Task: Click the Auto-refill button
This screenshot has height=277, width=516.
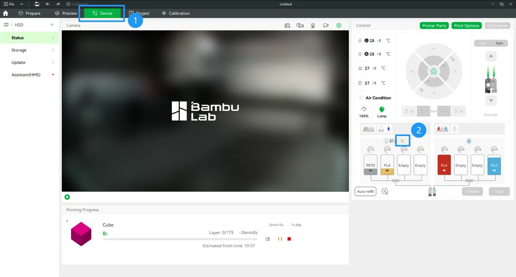Action: [365, 191]
